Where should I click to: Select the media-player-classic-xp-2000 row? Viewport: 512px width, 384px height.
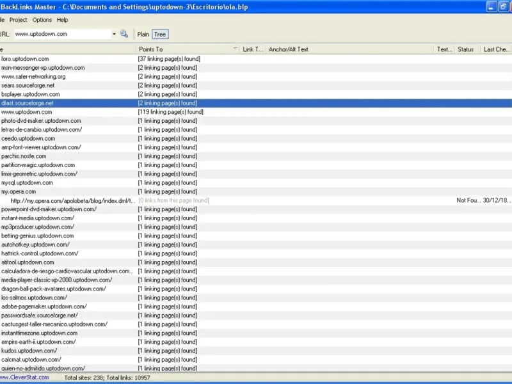[x=256, y=280]
